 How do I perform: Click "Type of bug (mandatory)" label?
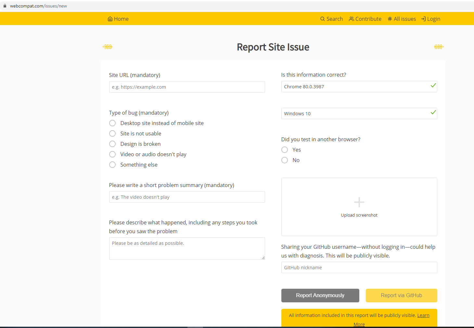pos(139,113)
